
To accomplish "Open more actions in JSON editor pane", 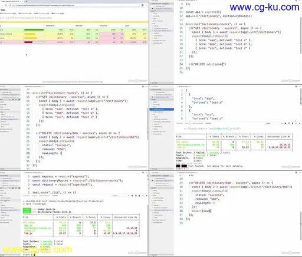I will [x=300, y=87].
